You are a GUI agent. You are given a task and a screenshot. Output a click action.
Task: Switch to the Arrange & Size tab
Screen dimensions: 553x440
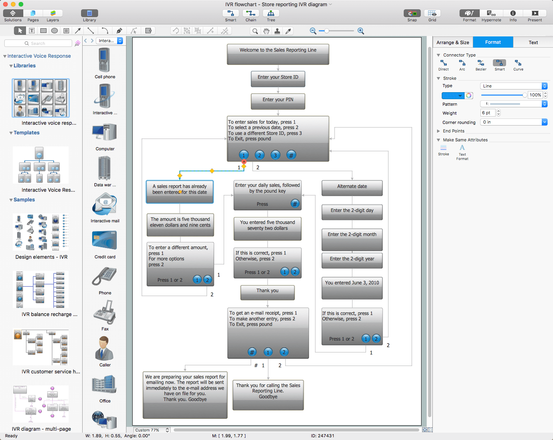(x=453, y=42)
